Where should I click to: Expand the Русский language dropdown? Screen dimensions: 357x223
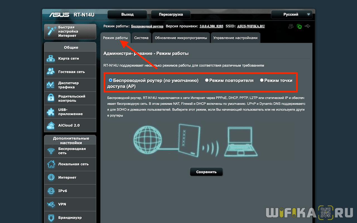pyautogui.click(x=291, y=14)
